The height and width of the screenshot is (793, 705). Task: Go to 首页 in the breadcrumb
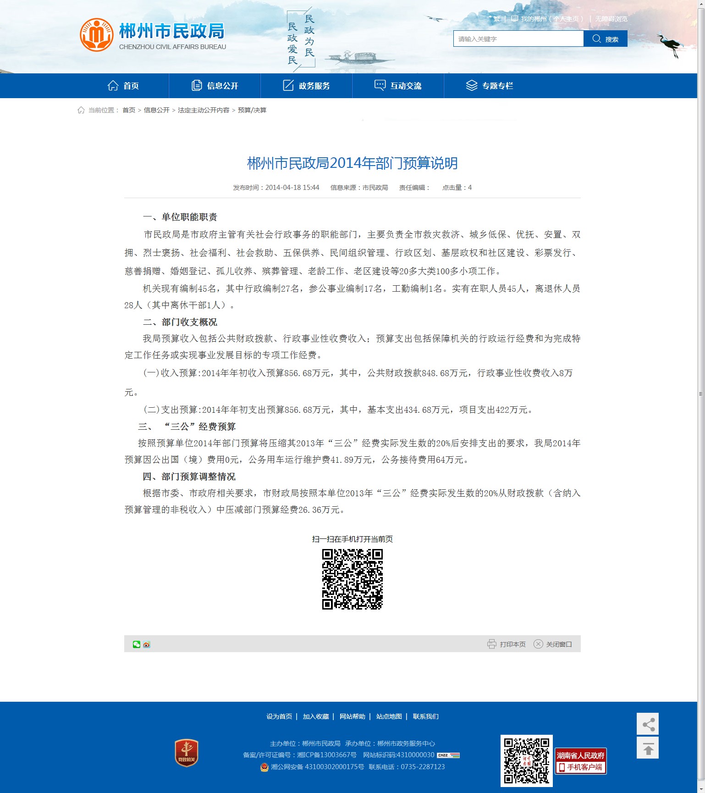pos(129,110)
